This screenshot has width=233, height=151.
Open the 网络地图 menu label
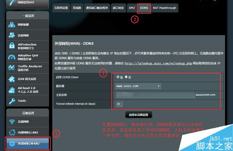23,25
